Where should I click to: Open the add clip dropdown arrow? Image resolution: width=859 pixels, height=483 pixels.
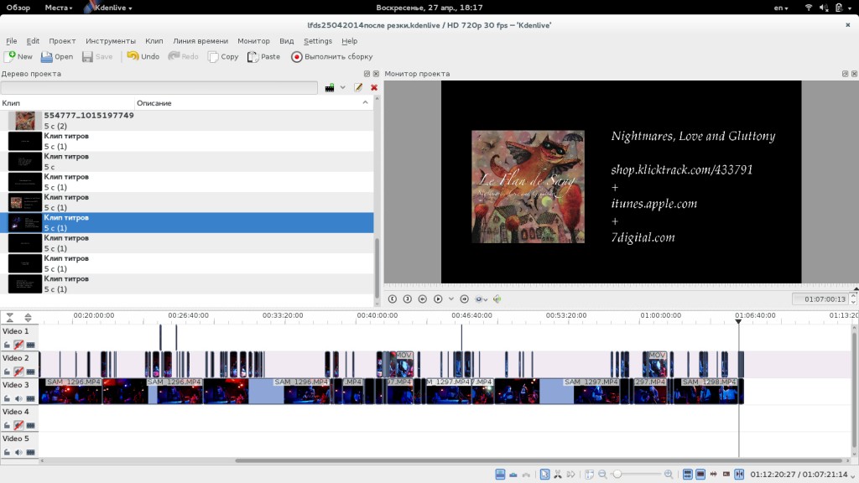click(342, 87)
